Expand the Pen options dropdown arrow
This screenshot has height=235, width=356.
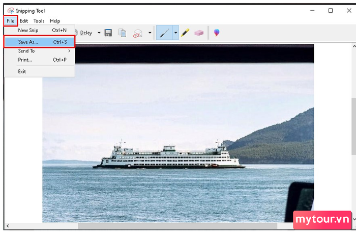tap(176, 33)
